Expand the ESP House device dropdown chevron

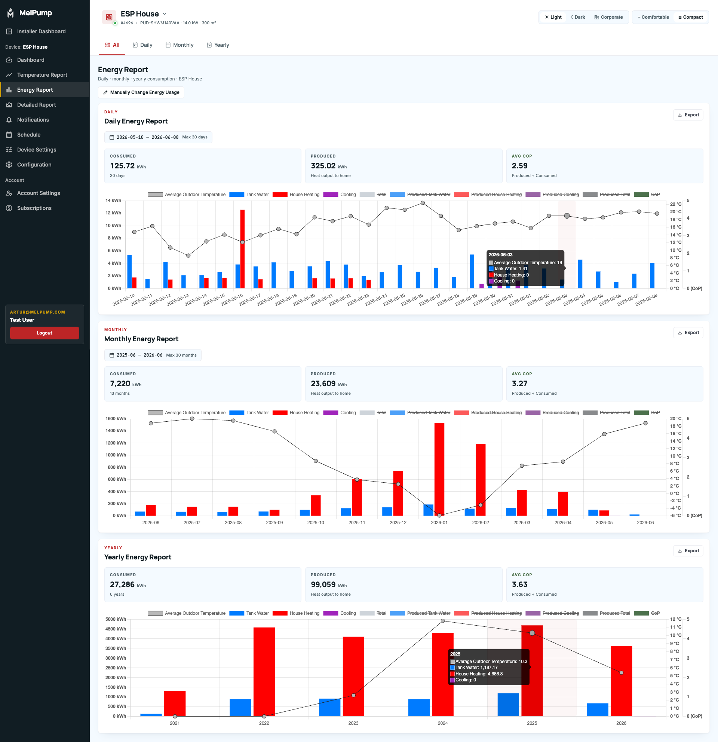coord(165,13)
